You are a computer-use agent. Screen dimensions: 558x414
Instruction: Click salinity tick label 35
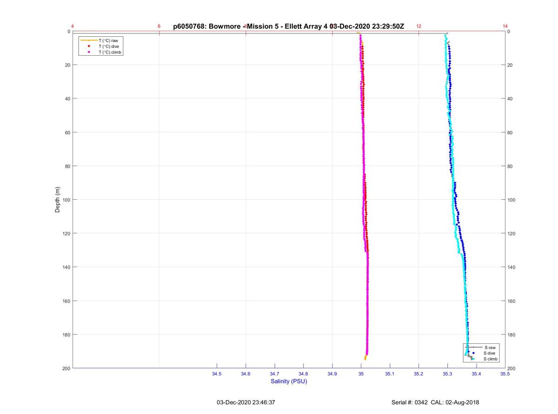click(x=361, y=374)
